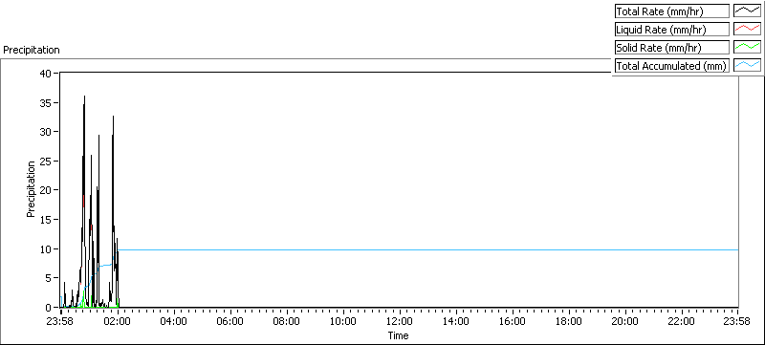Click the Total Rate black line icon
The width and height of the screenshot is (765, 345).
pos(748,11)
